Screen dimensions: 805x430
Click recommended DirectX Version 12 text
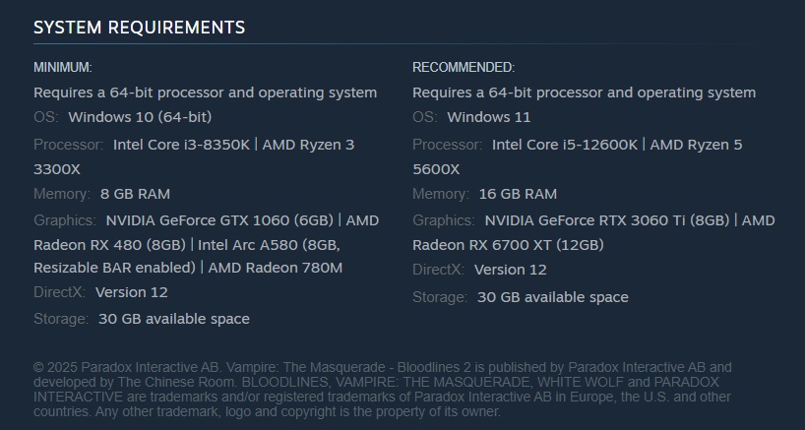(x=510, y=270)
